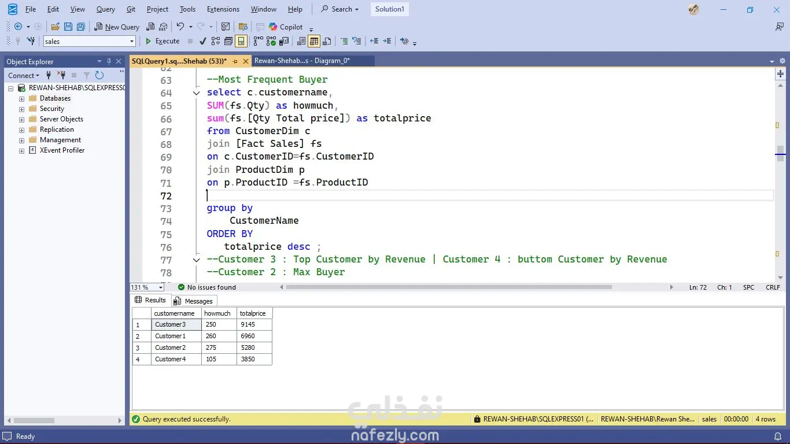Click the Open File folder icon

tap(56, 27)
